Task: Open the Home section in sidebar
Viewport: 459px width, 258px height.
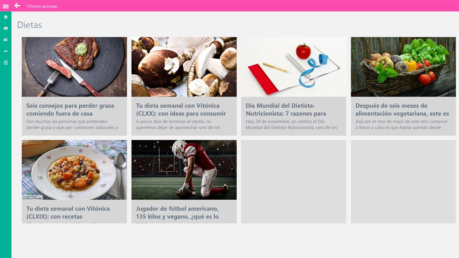Action: [x=6, y=17]
